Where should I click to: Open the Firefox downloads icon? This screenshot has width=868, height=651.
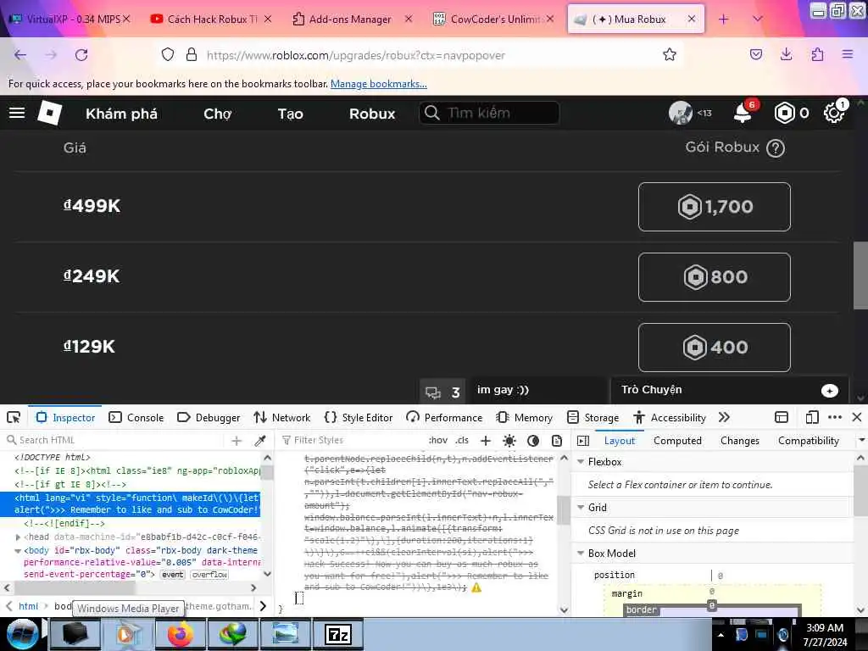pyautogui.click(x=786, y=54)
